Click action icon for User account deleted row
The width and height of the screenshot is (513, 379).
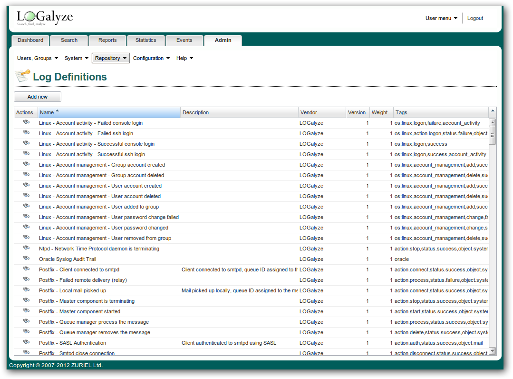(x=26, y=196)
